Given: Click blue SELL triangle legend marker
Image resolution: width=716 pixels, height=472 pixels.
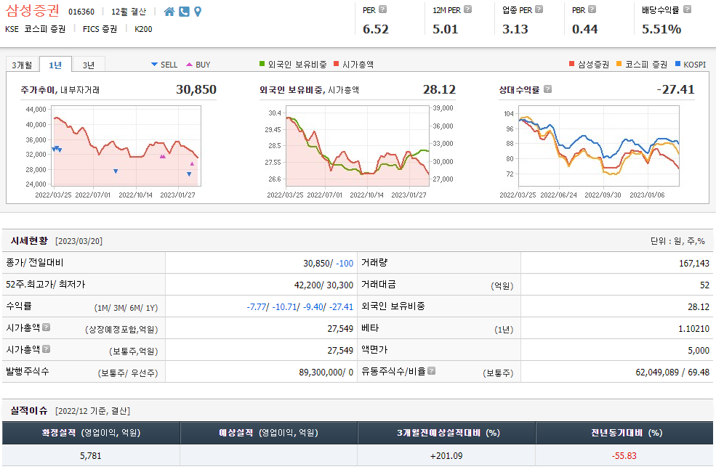Looking at the screenshot, I should pyautogui.click(x=154, y=65).
